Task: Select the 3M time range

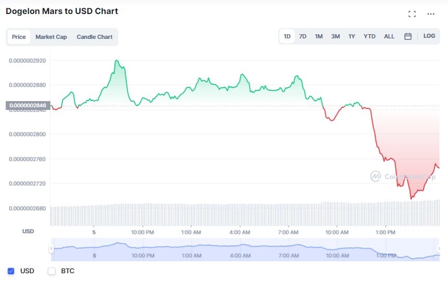Action: (335, 36)
